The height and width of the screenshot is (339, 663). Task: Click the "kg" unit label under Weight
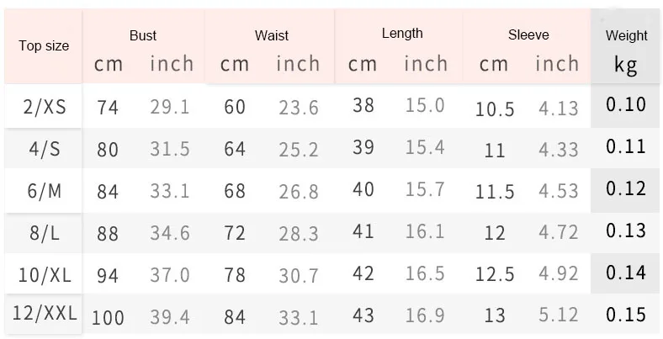tap(626, 64)
